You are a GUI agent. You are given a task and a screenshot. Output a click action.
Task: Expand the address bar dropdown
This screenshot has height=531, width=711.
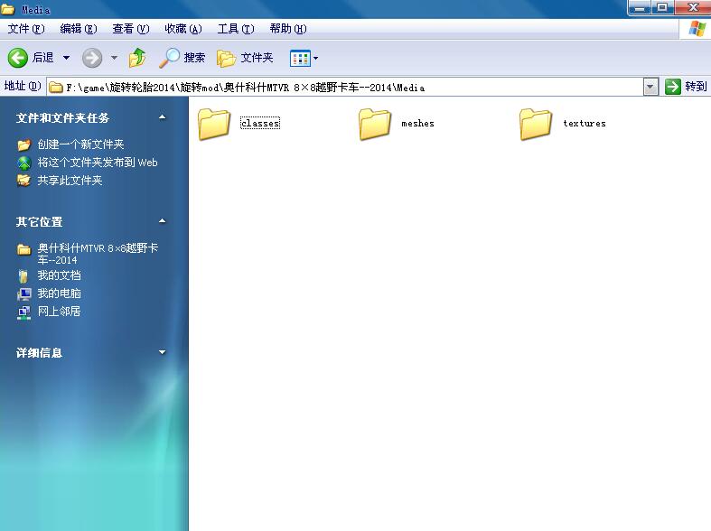tap(650, 87)
